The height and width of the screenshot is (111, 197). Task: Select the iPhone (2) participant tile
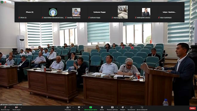pos(30,12)
